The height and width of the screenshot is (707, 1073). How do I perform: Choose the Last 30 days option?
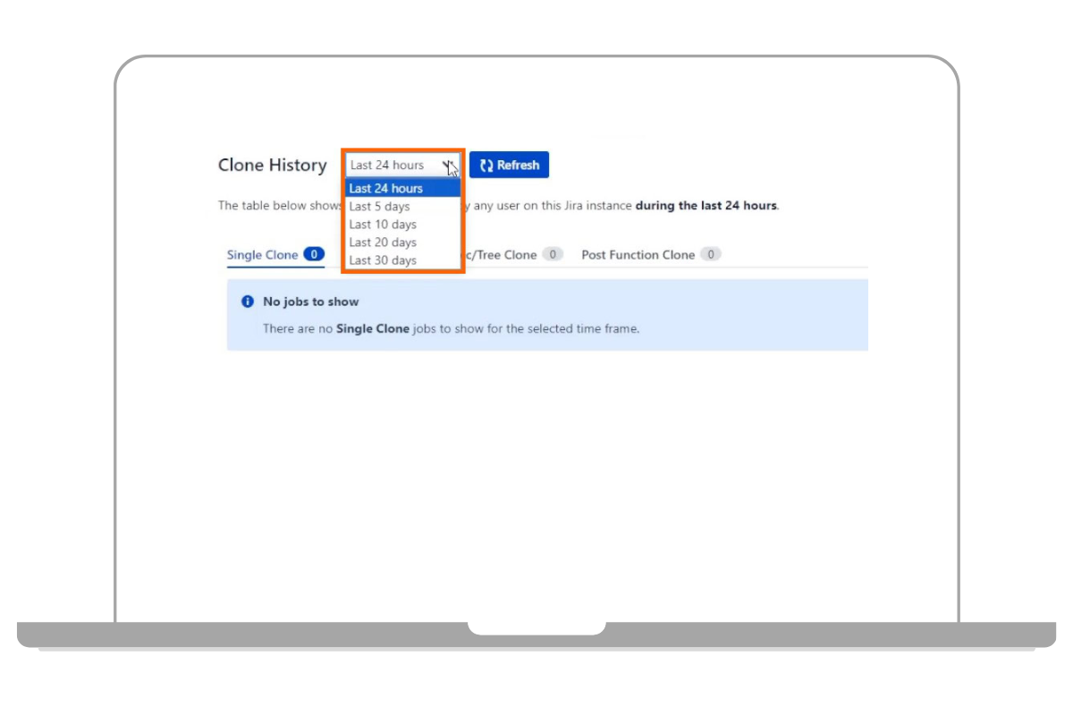[x=383, y=260]
